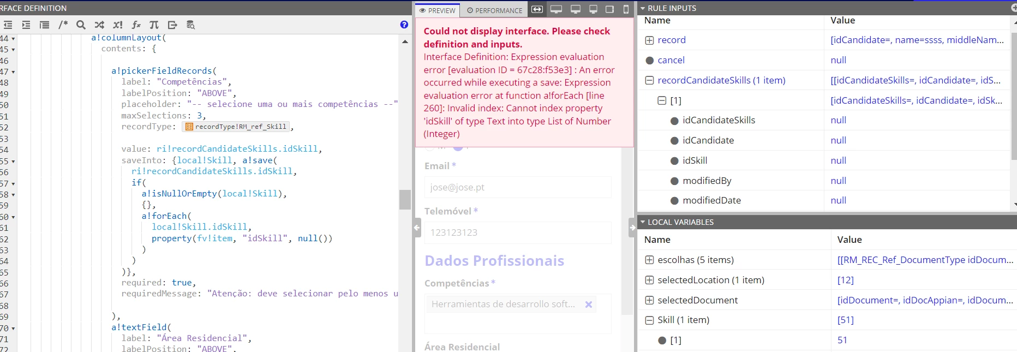Fold code at the a!pickerFieldRecords line
This screenshot has height=352, width=1017.
pos(13,72)
